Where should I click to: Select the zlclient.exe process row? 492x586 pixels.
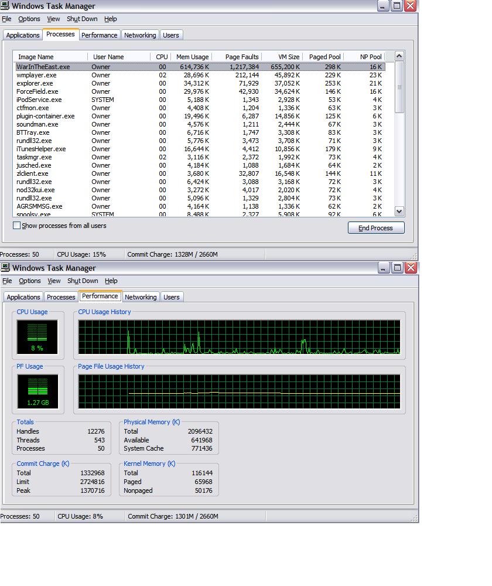[200, 174]
